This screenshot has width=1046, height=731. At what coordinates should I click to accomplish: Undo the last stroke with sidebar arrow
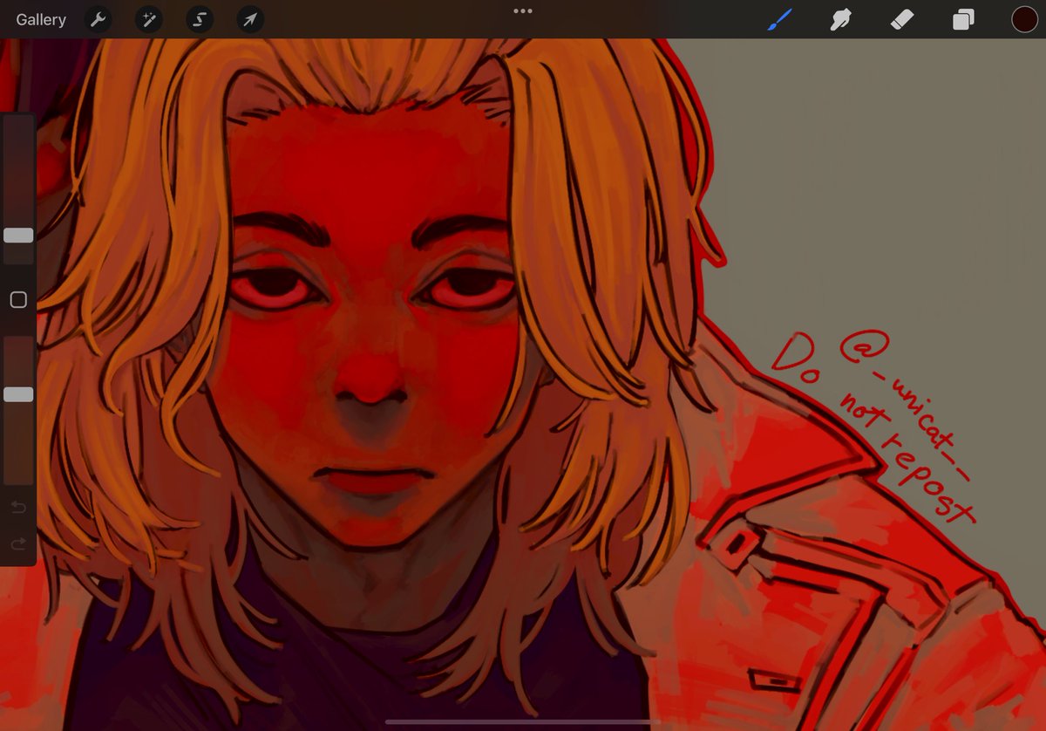(18, 507)
